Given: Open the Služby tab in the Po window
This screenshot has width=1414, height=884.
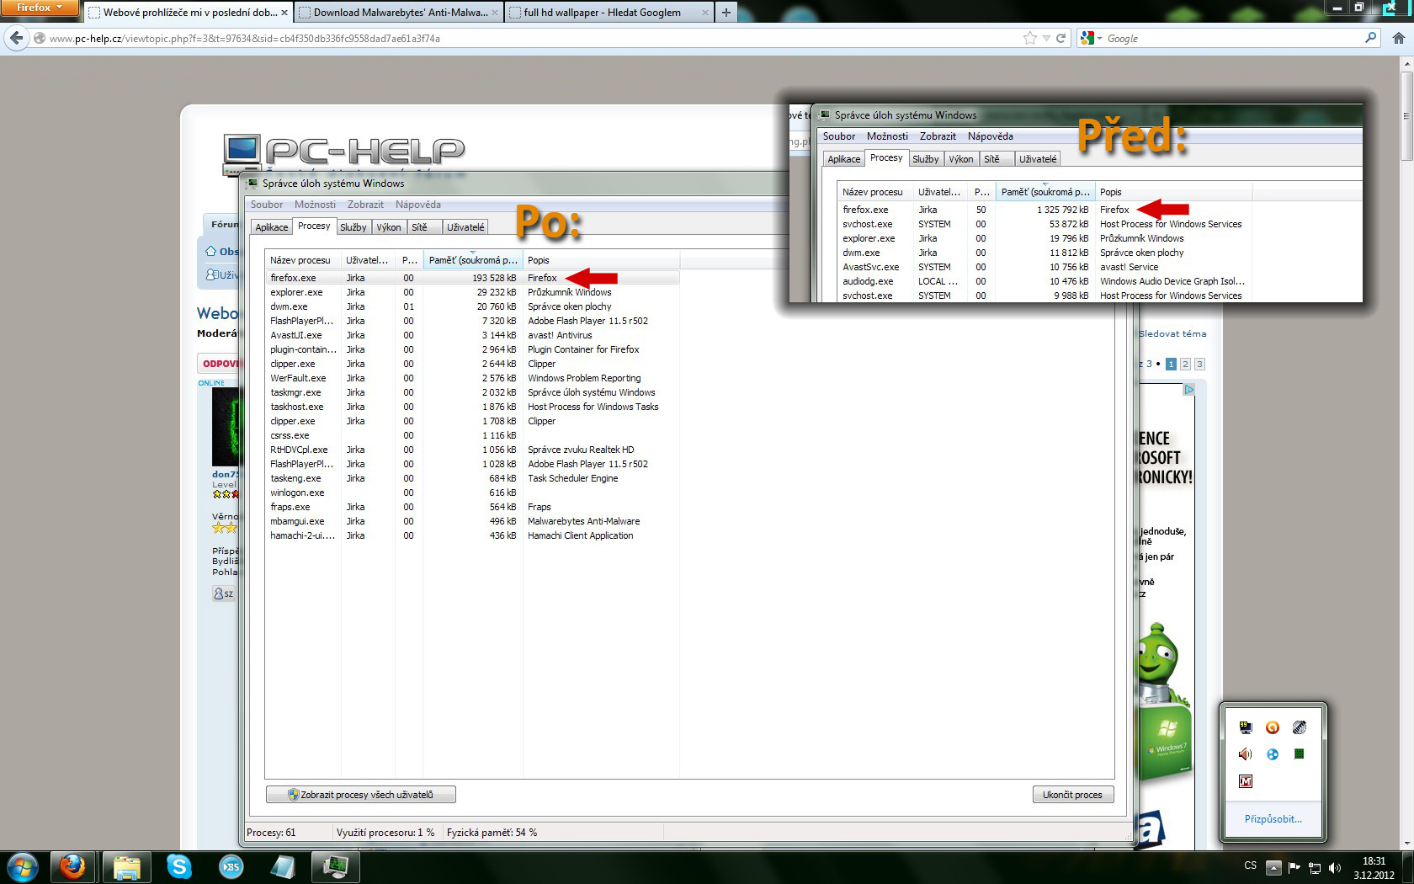Looking at the screenshot, I should click(353, 227).
